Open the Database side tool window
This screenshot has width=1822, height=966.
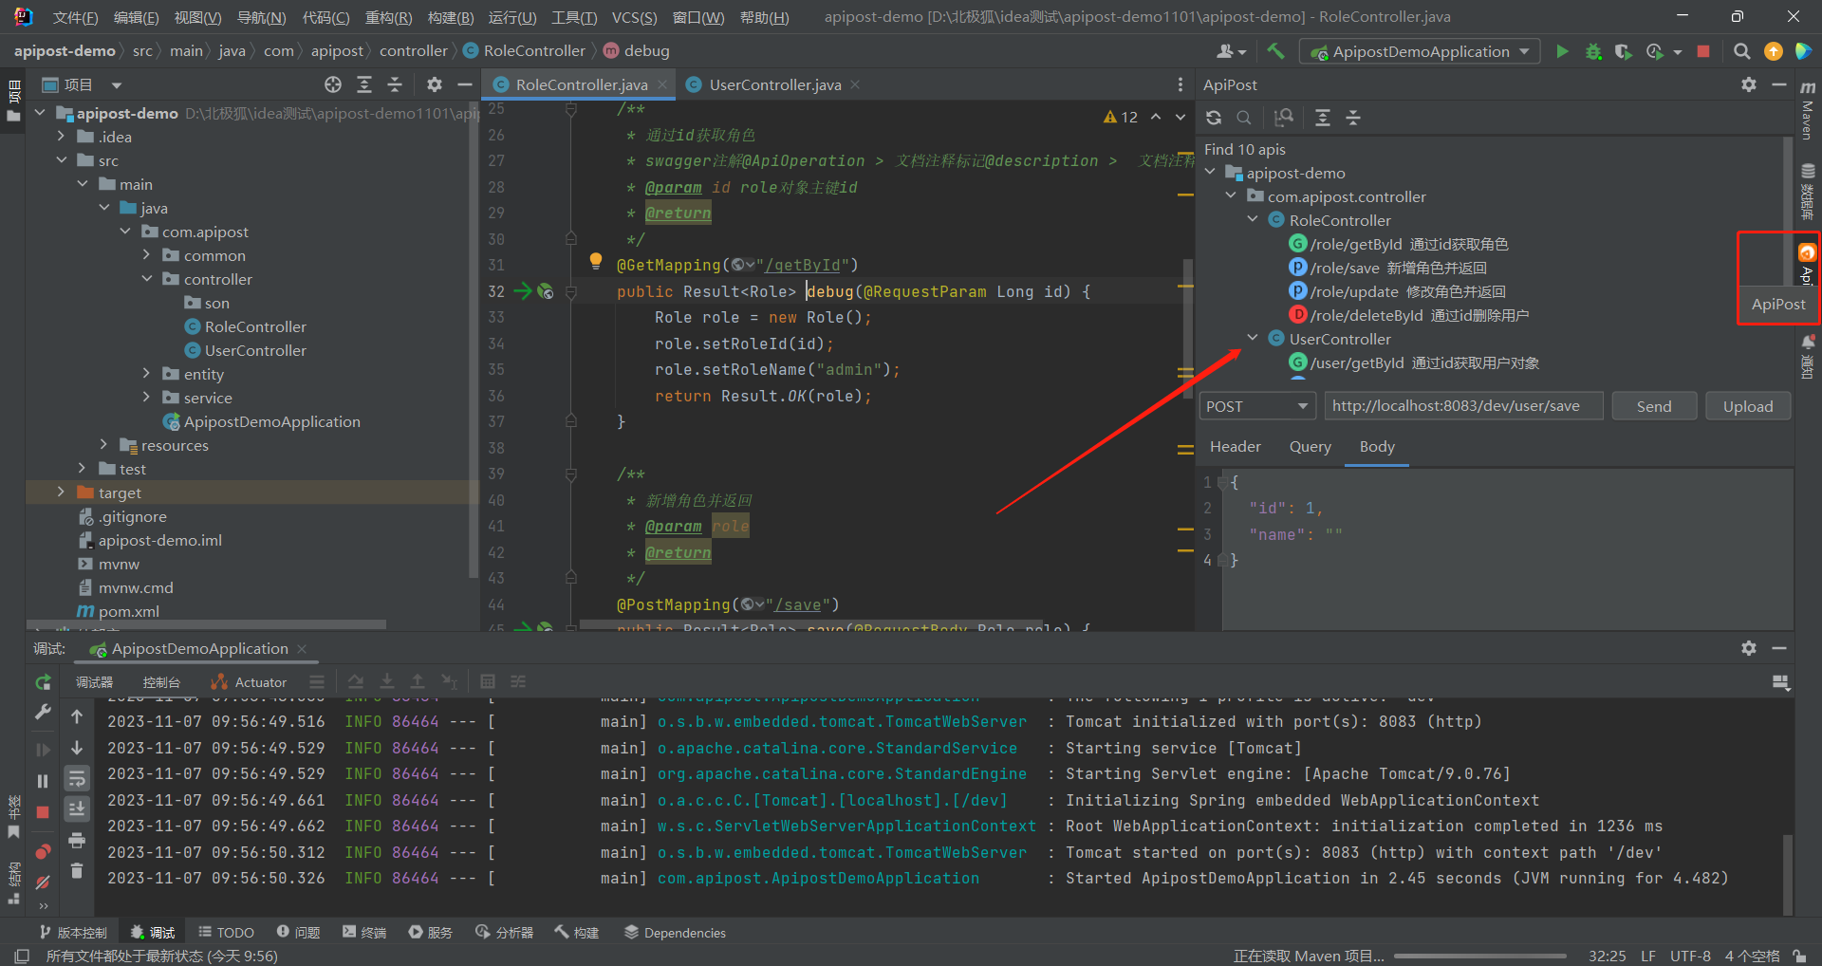pos(1808,190)
